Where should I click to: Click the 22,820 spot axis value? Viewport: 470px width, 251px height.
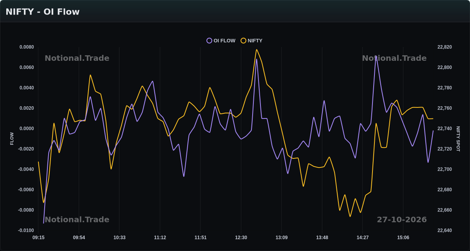[445, 47]
